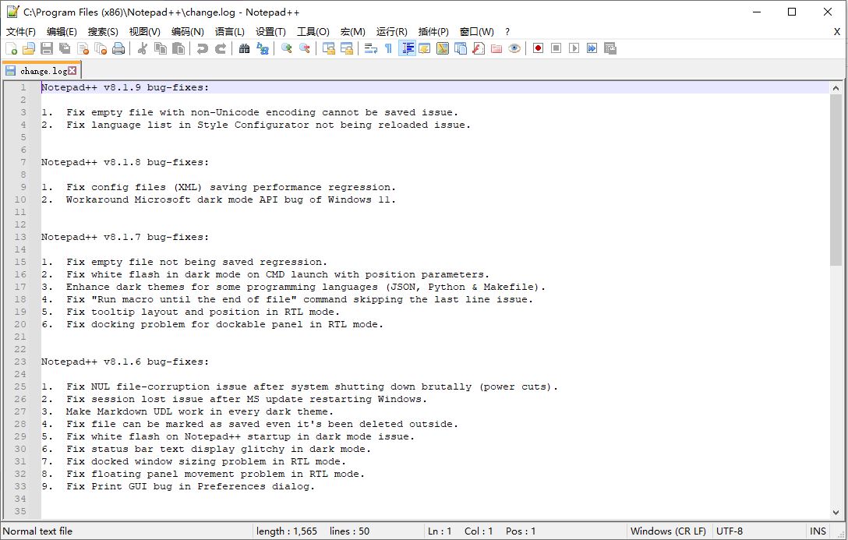Click the 'Normal text file' status text
This screenshot has height=540, width=848.
[37, 531]
